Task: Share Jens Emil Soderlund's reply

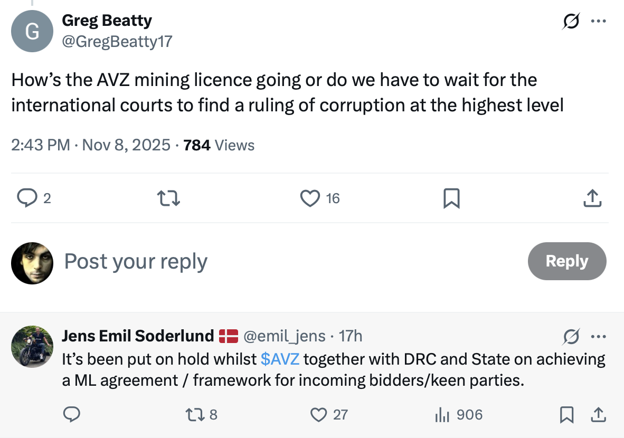Action: coord(598,415)
